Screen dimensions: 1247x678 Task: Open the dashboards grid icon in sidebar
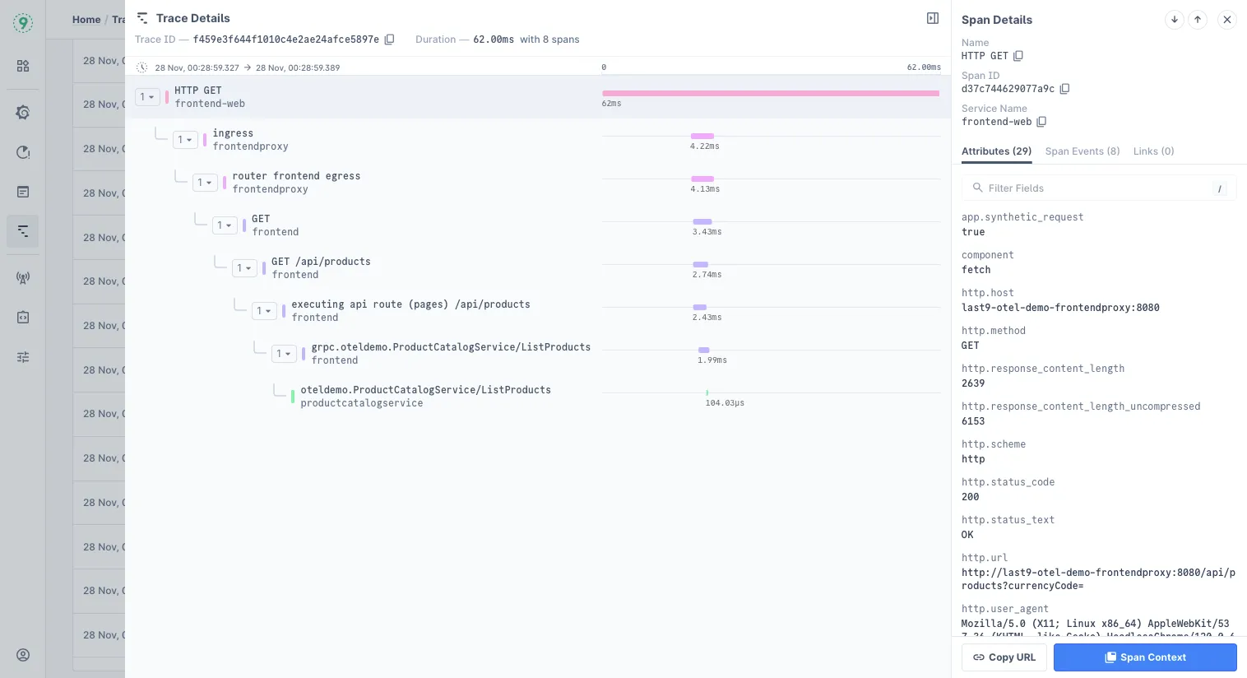(23, 66)
